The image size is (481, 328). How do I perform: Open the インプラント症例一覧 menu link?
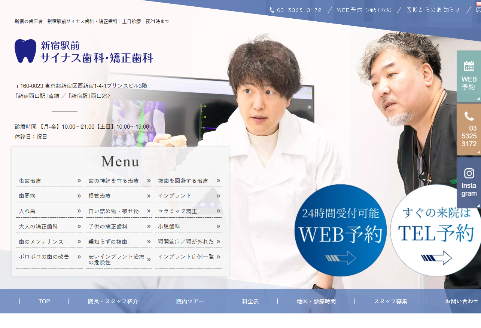(x=186, y=257)
